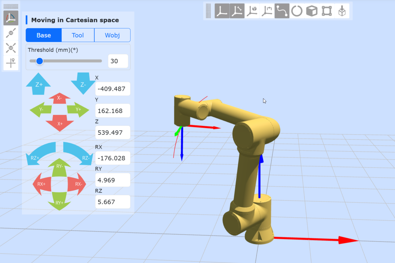Screen dimensions: 395x263
Task: Toggle the curved trajectory path icon
Action: click(x=282, y=11)
